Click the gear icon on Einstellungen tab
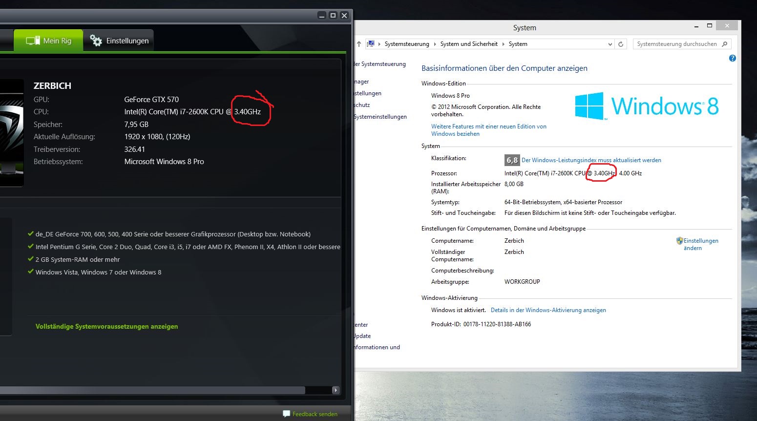Screen dimensions: 757x421 pos(96,41)
